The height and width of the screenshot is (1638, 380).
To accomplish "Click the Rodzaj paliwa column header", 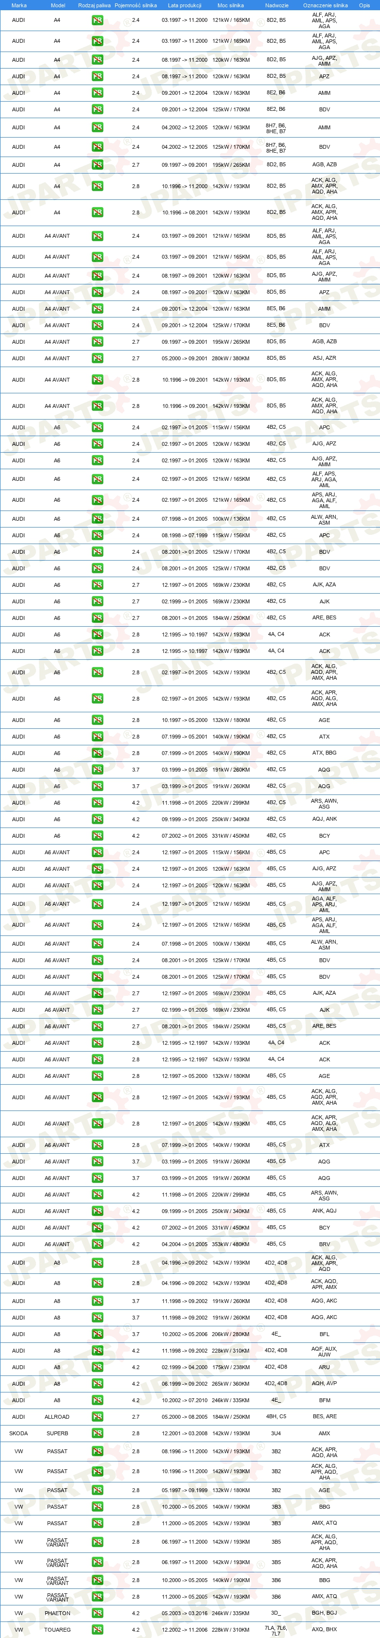I will (x=94, y=5).
